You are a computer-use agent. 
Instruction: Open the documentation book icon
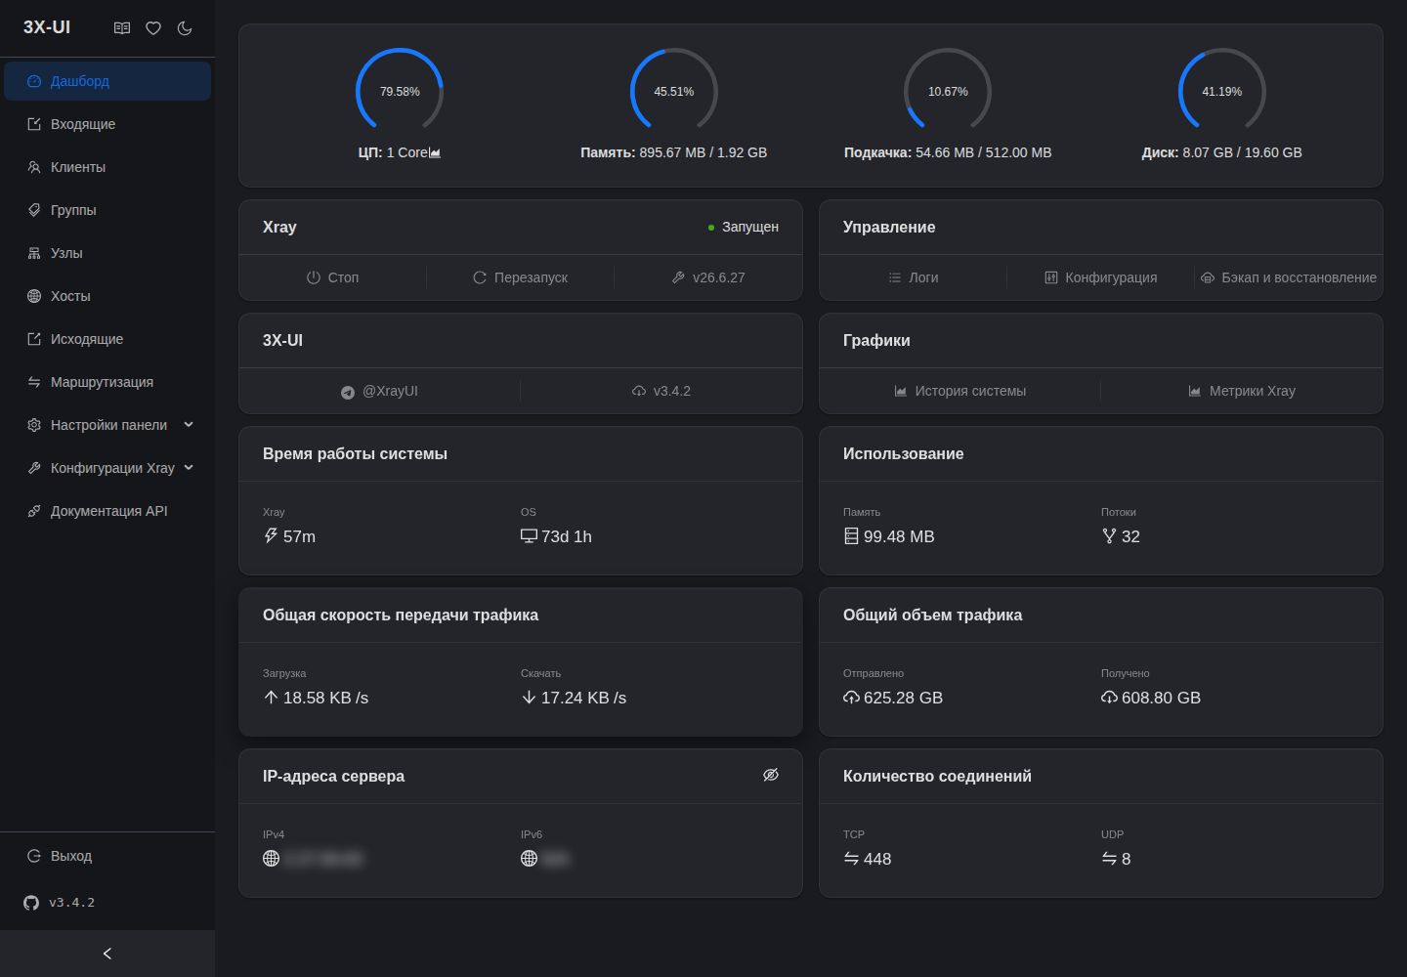122,28
